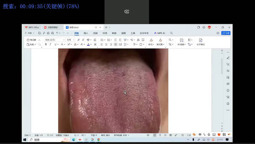The image size is (255, 144).
Task: Open the 公文模式 document mode
Action: tap(201, 42)
